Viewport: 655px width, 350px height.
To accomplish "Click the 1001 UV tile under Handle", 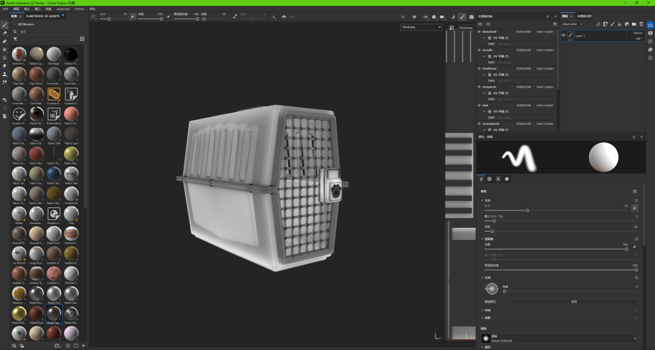I will click(491, 63).
